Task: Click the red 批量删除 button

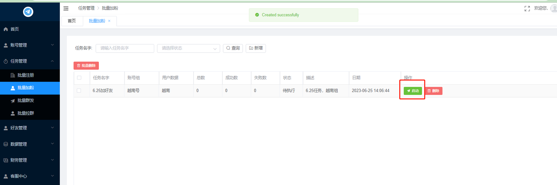Action: (x=86, y=66)
